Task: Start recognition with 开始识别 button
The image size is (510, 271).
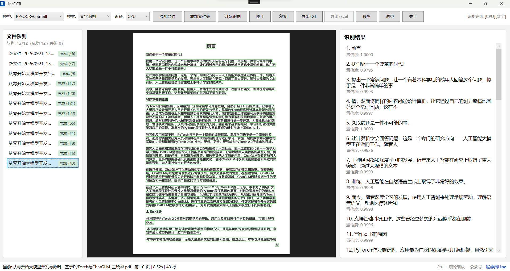Action: 232,16
